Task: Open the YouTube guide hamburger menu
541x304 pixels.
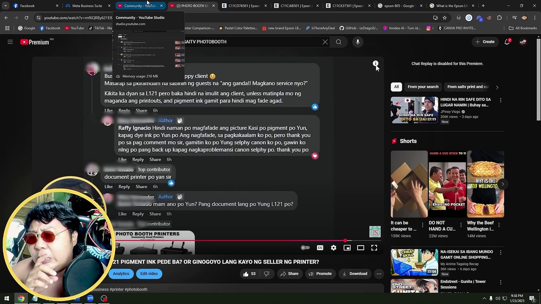Action: (10, 42)
